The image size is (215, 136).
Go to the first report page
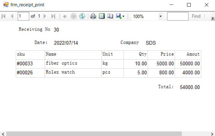tap(4, 16)
